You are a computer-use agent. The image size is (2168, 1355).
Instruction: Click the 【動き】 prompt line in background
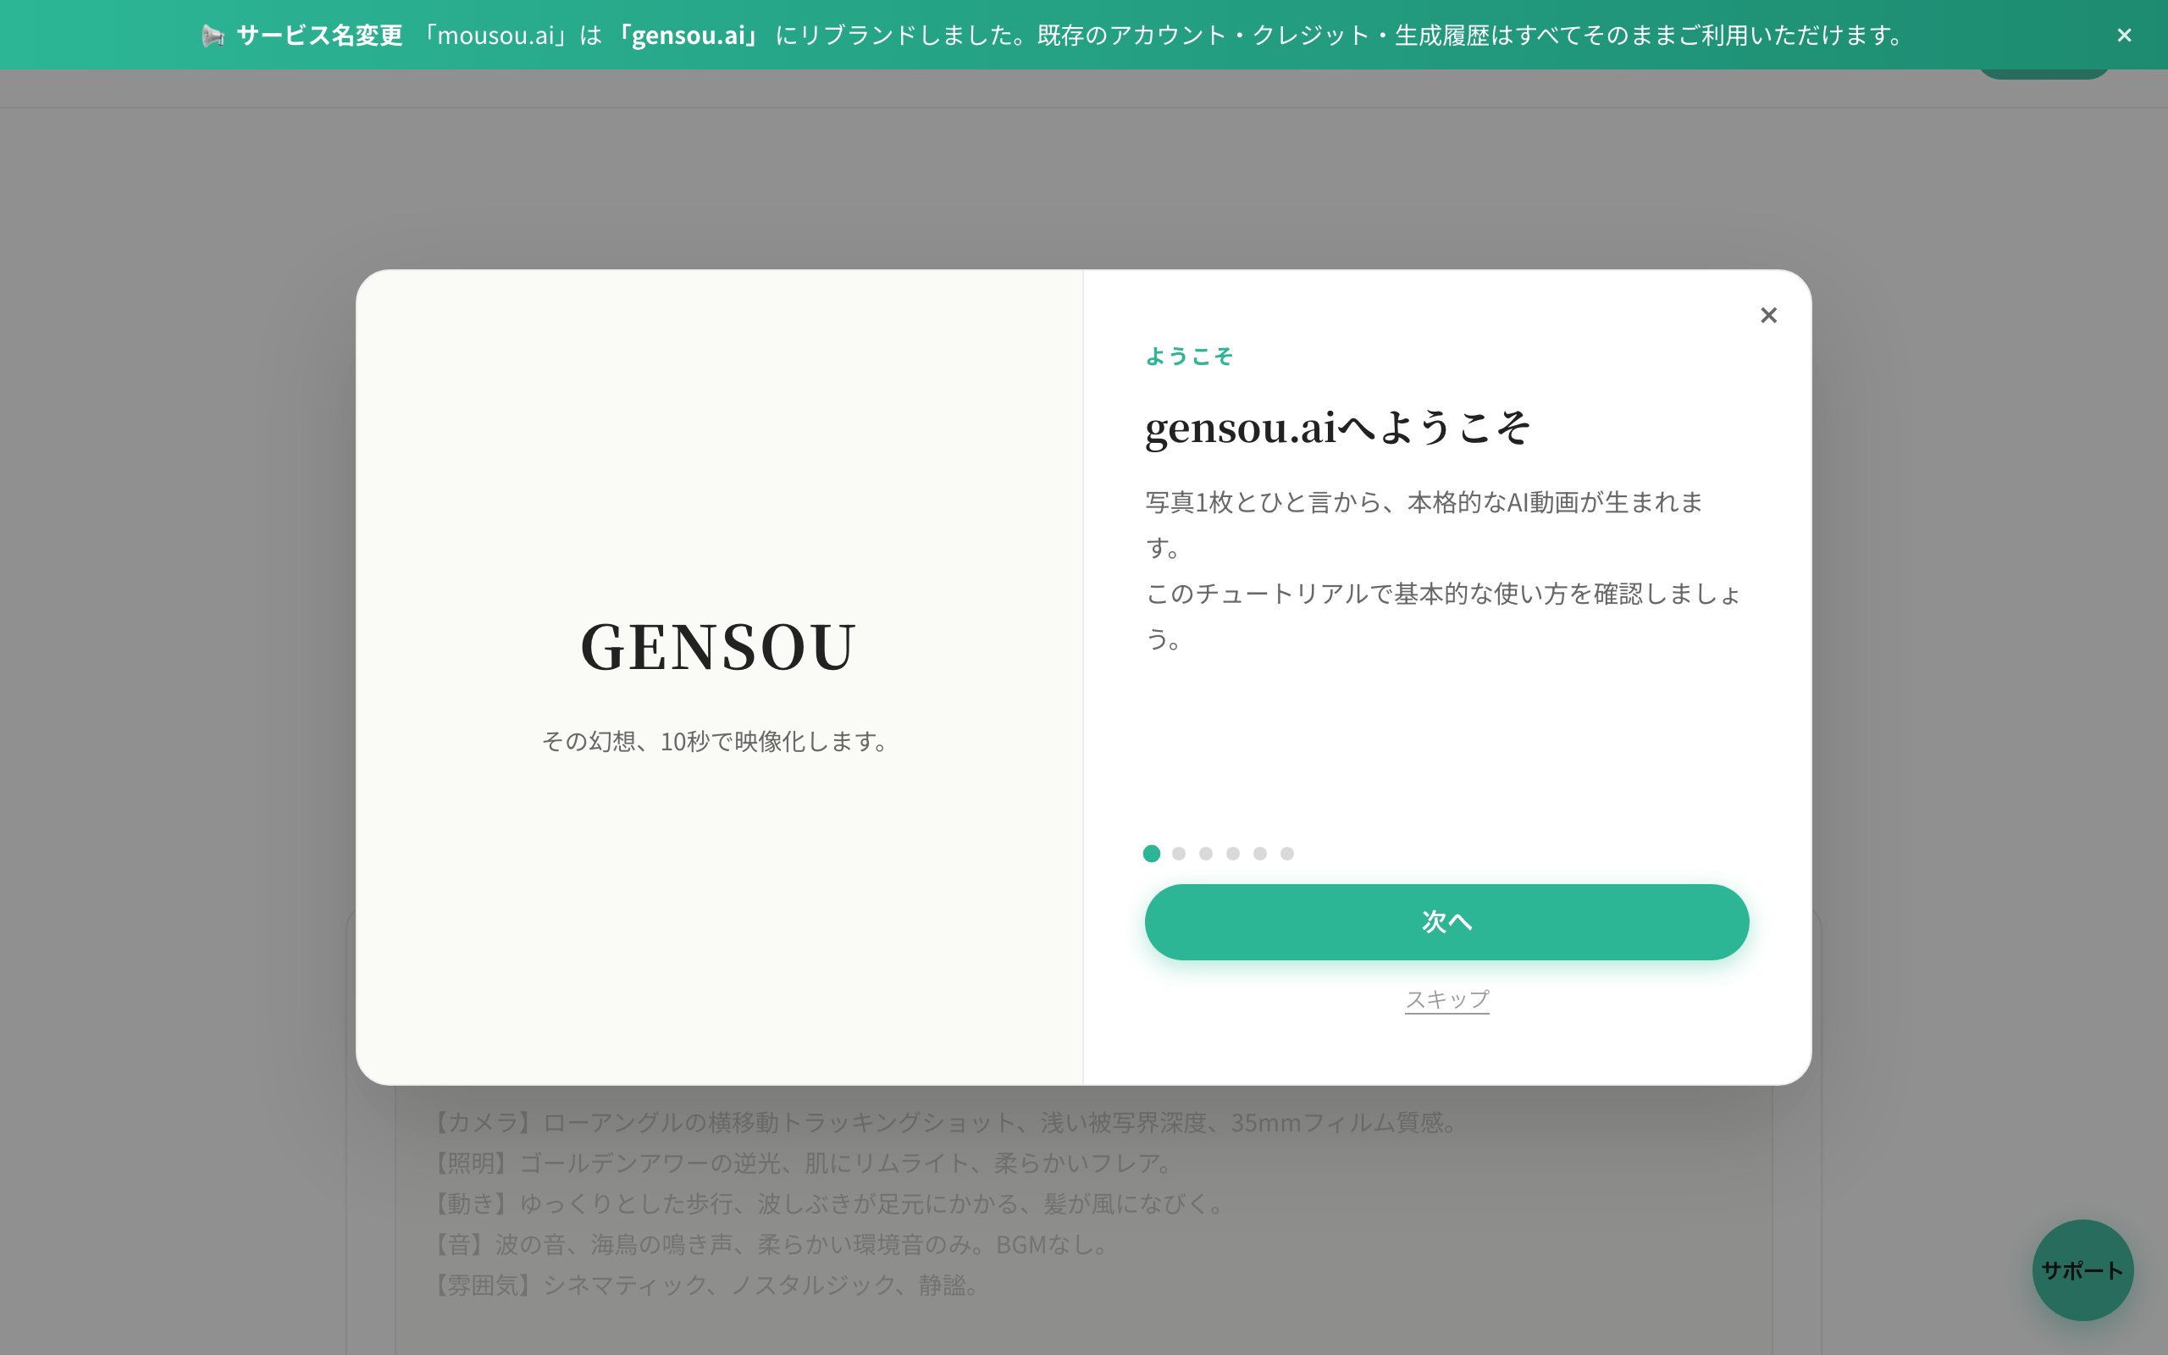(827, 1203)
